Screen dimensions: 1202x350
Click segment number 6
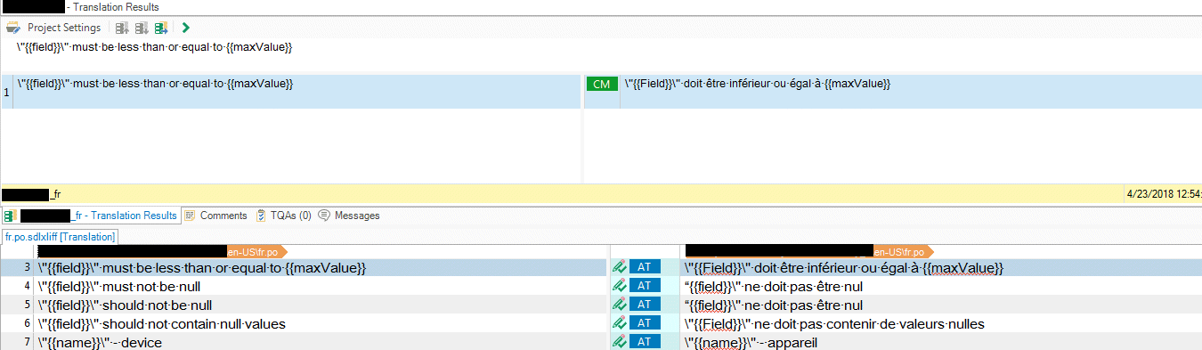28,324
